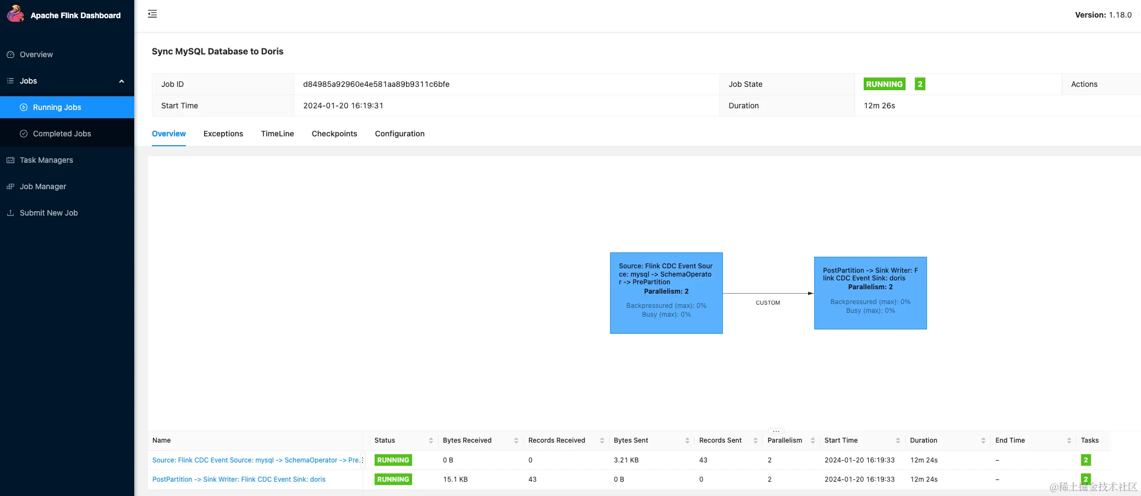Click the RUNNING job state badge

pos(885,84)
